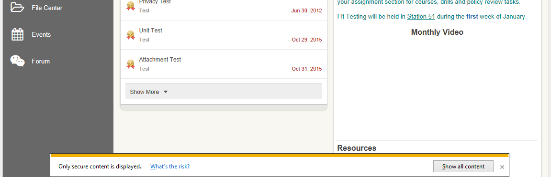This screenshot has height=177, width=551.
Task: Click the medal icon beside Privacy Test
Action: click(131, 6)
